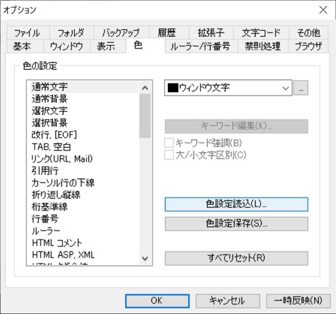
Task: Open the バックアップ tab
Action: pyautogui.click(x=122, y=33)
